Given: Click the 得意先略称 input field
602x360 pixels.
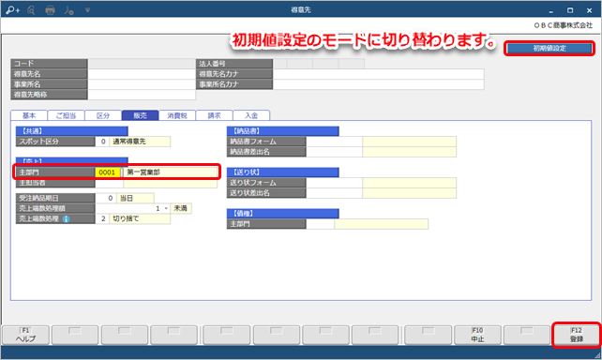Looking at the screenshot, I should point(142,95).
